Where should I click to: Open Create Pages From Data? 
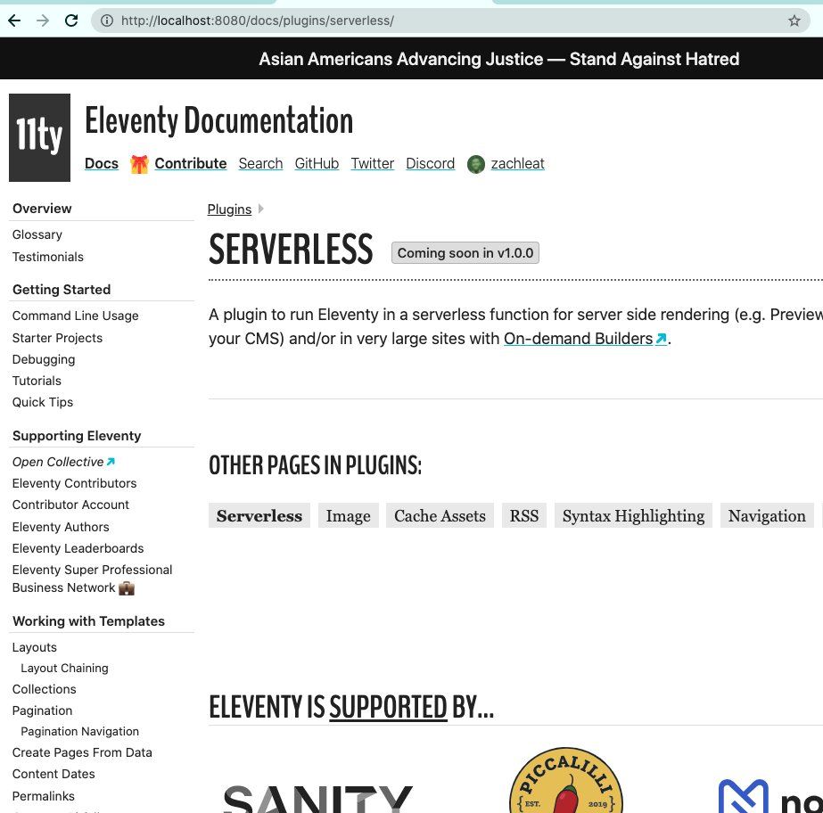pyautogui.click(x=82, y=752)
